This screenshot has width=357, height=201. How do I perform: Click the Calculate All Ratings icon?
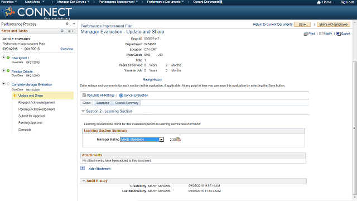84,95
